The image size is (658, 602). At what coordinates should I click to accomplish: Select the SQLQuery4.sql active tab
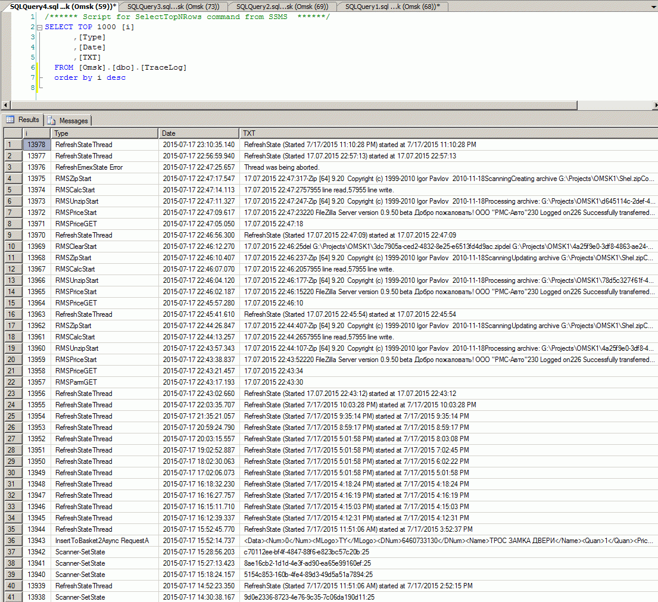(63, 7)
